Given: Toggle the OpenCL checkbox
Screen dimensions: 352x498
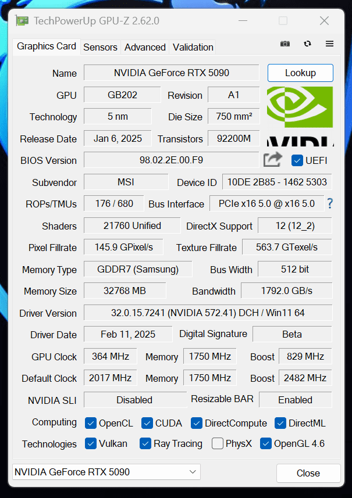Looking at the screenshot, I should point(91,423).
